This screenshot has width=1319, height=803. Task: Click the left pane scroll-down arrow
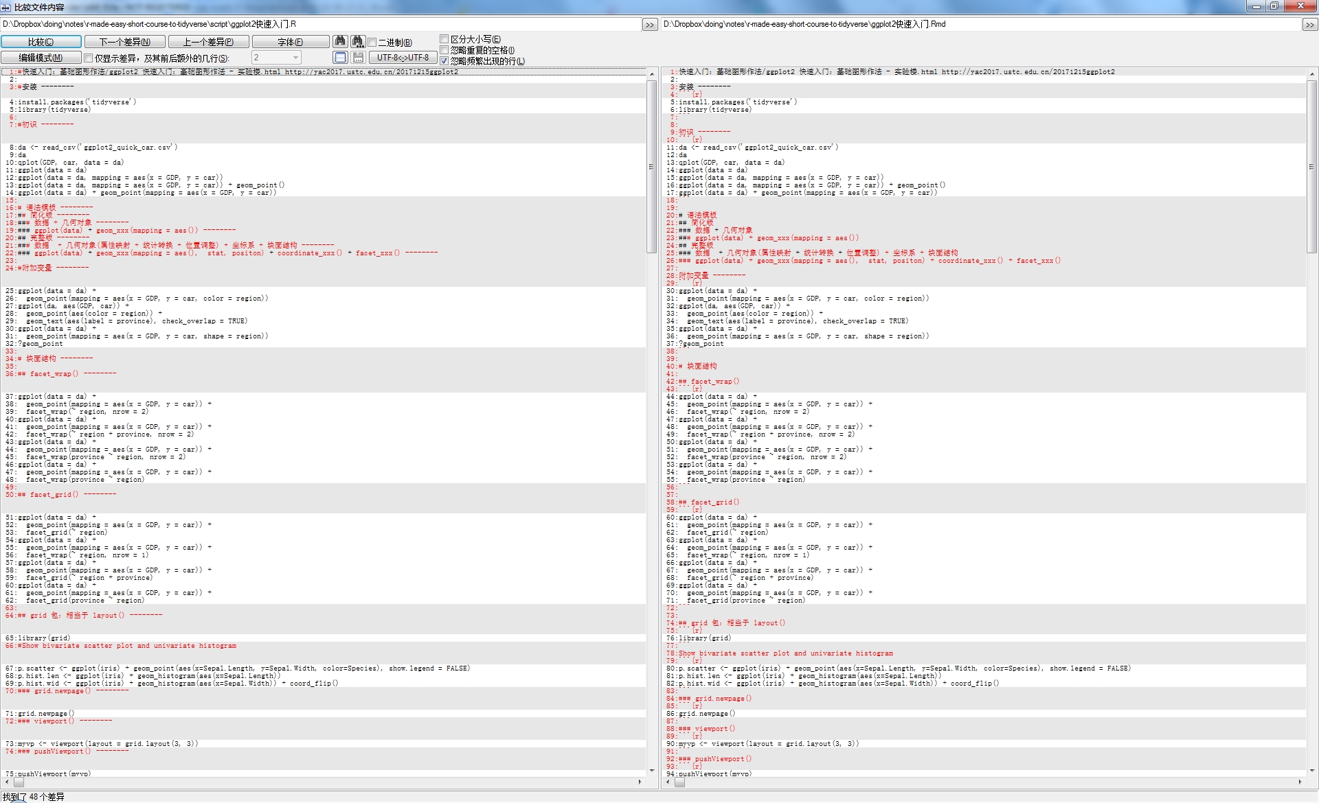point(651,771)
